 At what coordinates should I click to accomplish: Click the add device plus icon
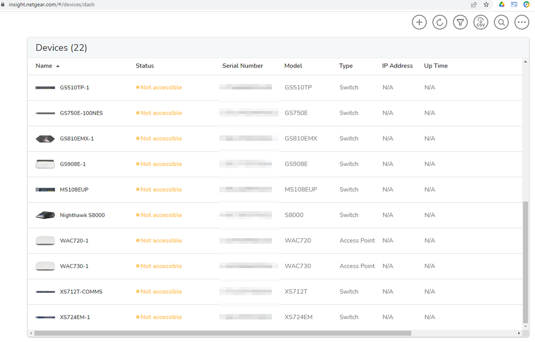click(419, 22)
